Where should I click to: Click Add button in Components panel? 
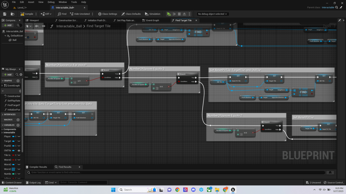(x=7, y=25)
